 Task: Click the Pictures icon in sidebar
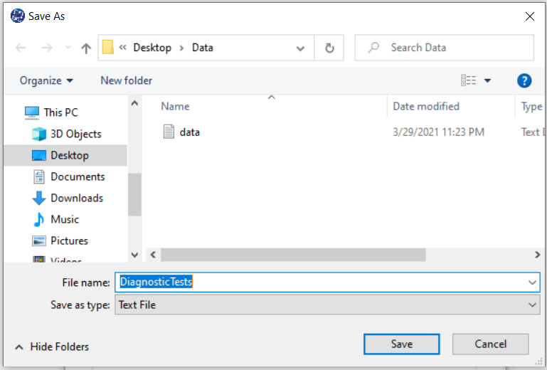pos(38,240)
